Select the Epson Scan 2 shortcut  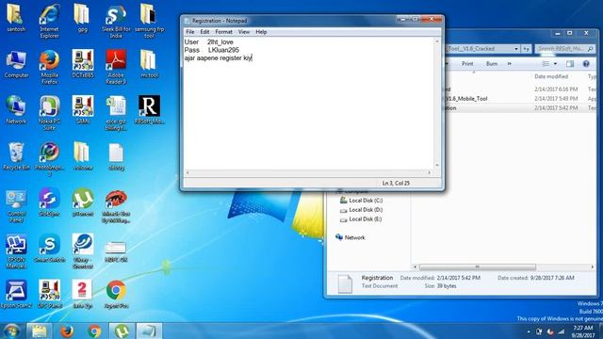point(16,295)
